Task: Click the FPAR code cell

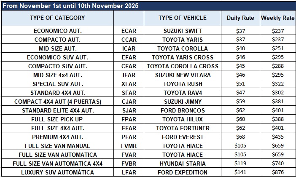Action: (129, 119)
